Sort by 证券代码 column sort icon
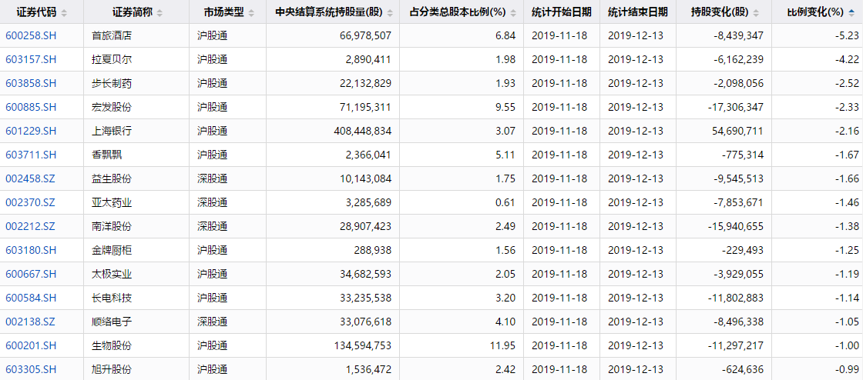The height and width of the screenshot is (380, 863). tap(64, 12)
